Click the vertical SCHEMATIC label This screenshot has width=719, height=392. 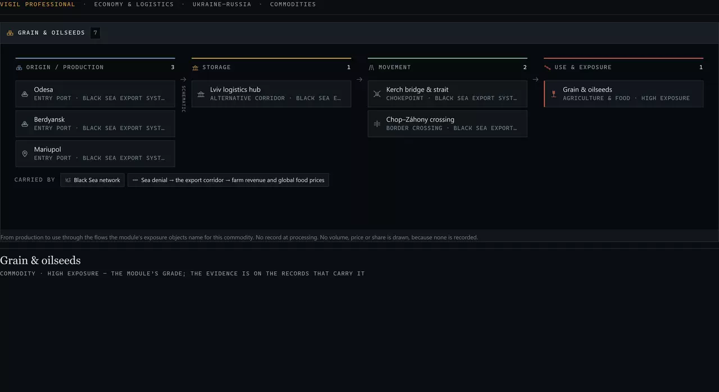[183, 99]
